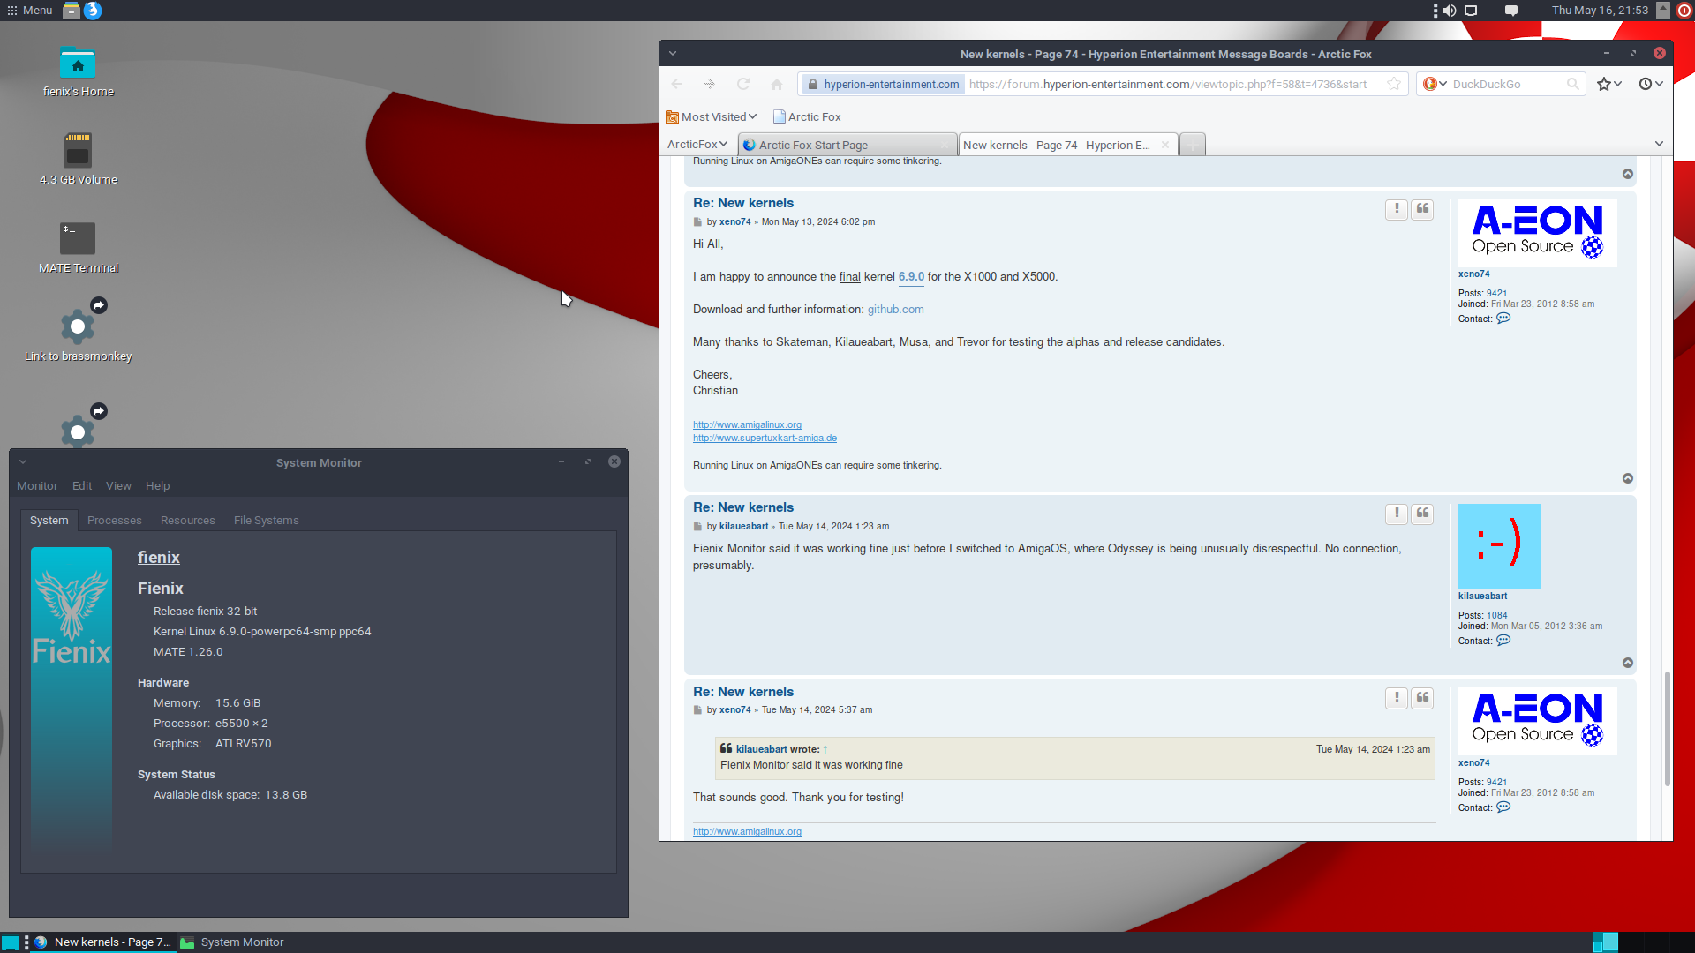
Task: Click the search magnifier in the DuckDuckGo box
Action: [1572, 84]
